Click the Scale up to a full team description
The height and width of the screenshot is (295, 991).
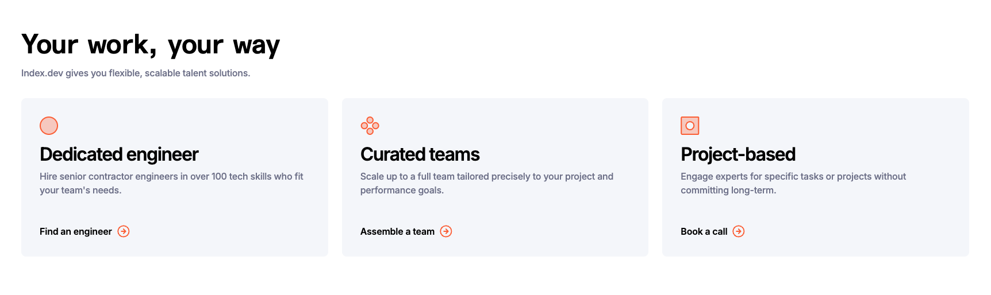click(486, 183)
